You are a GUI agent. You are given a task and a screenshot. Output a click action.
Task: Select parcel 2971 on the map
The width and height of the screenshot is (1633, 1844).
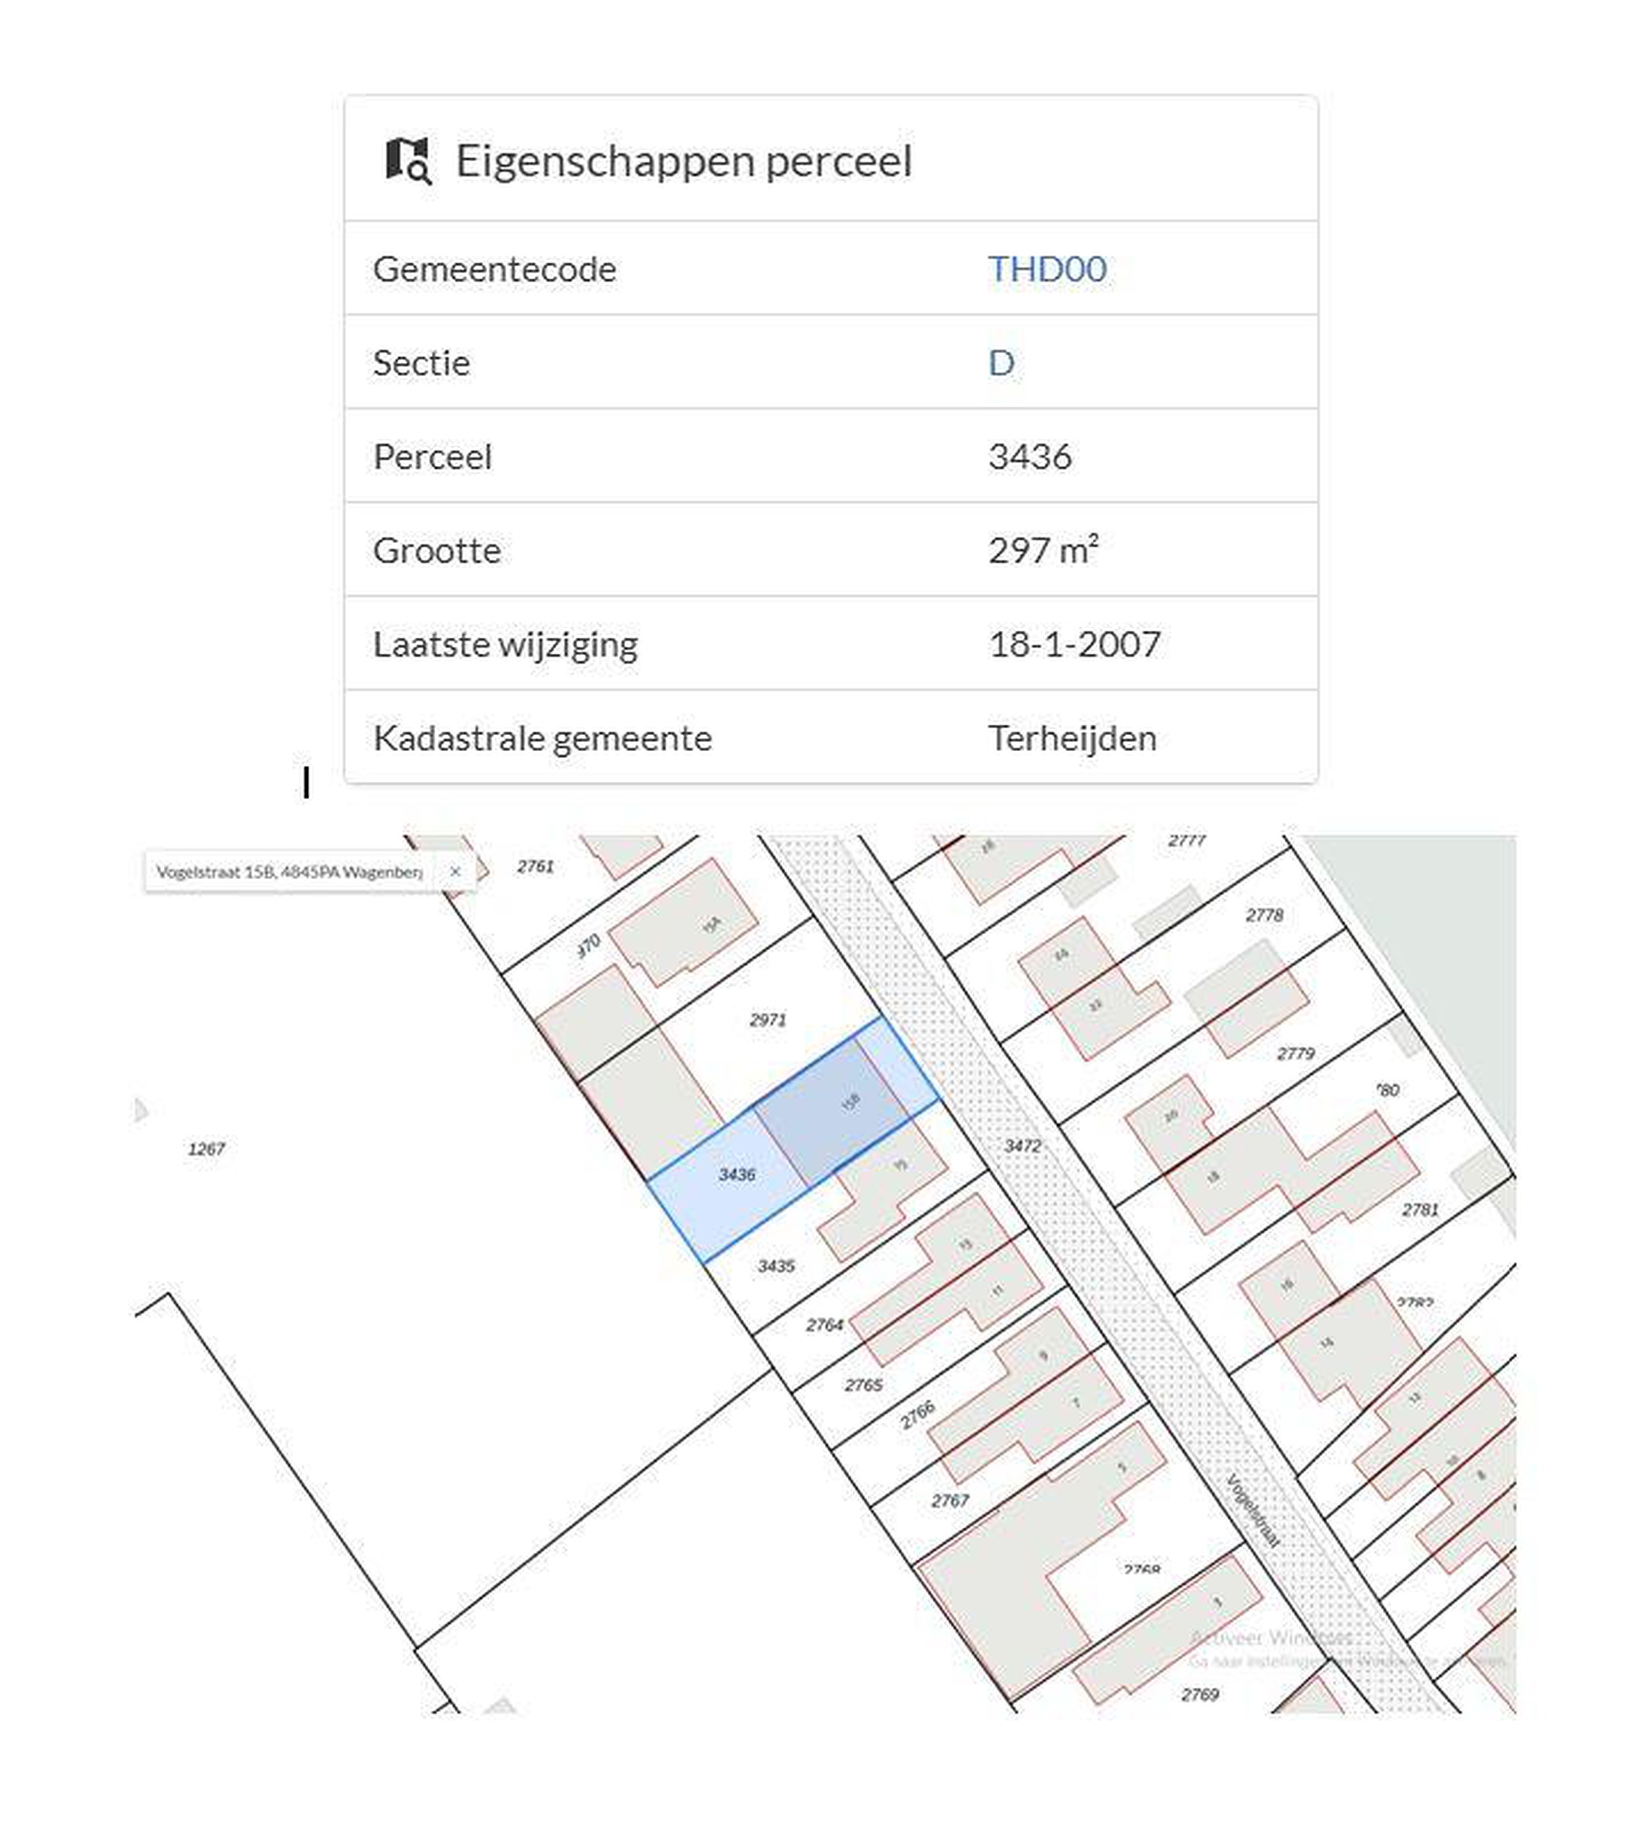pos(768,1019)
